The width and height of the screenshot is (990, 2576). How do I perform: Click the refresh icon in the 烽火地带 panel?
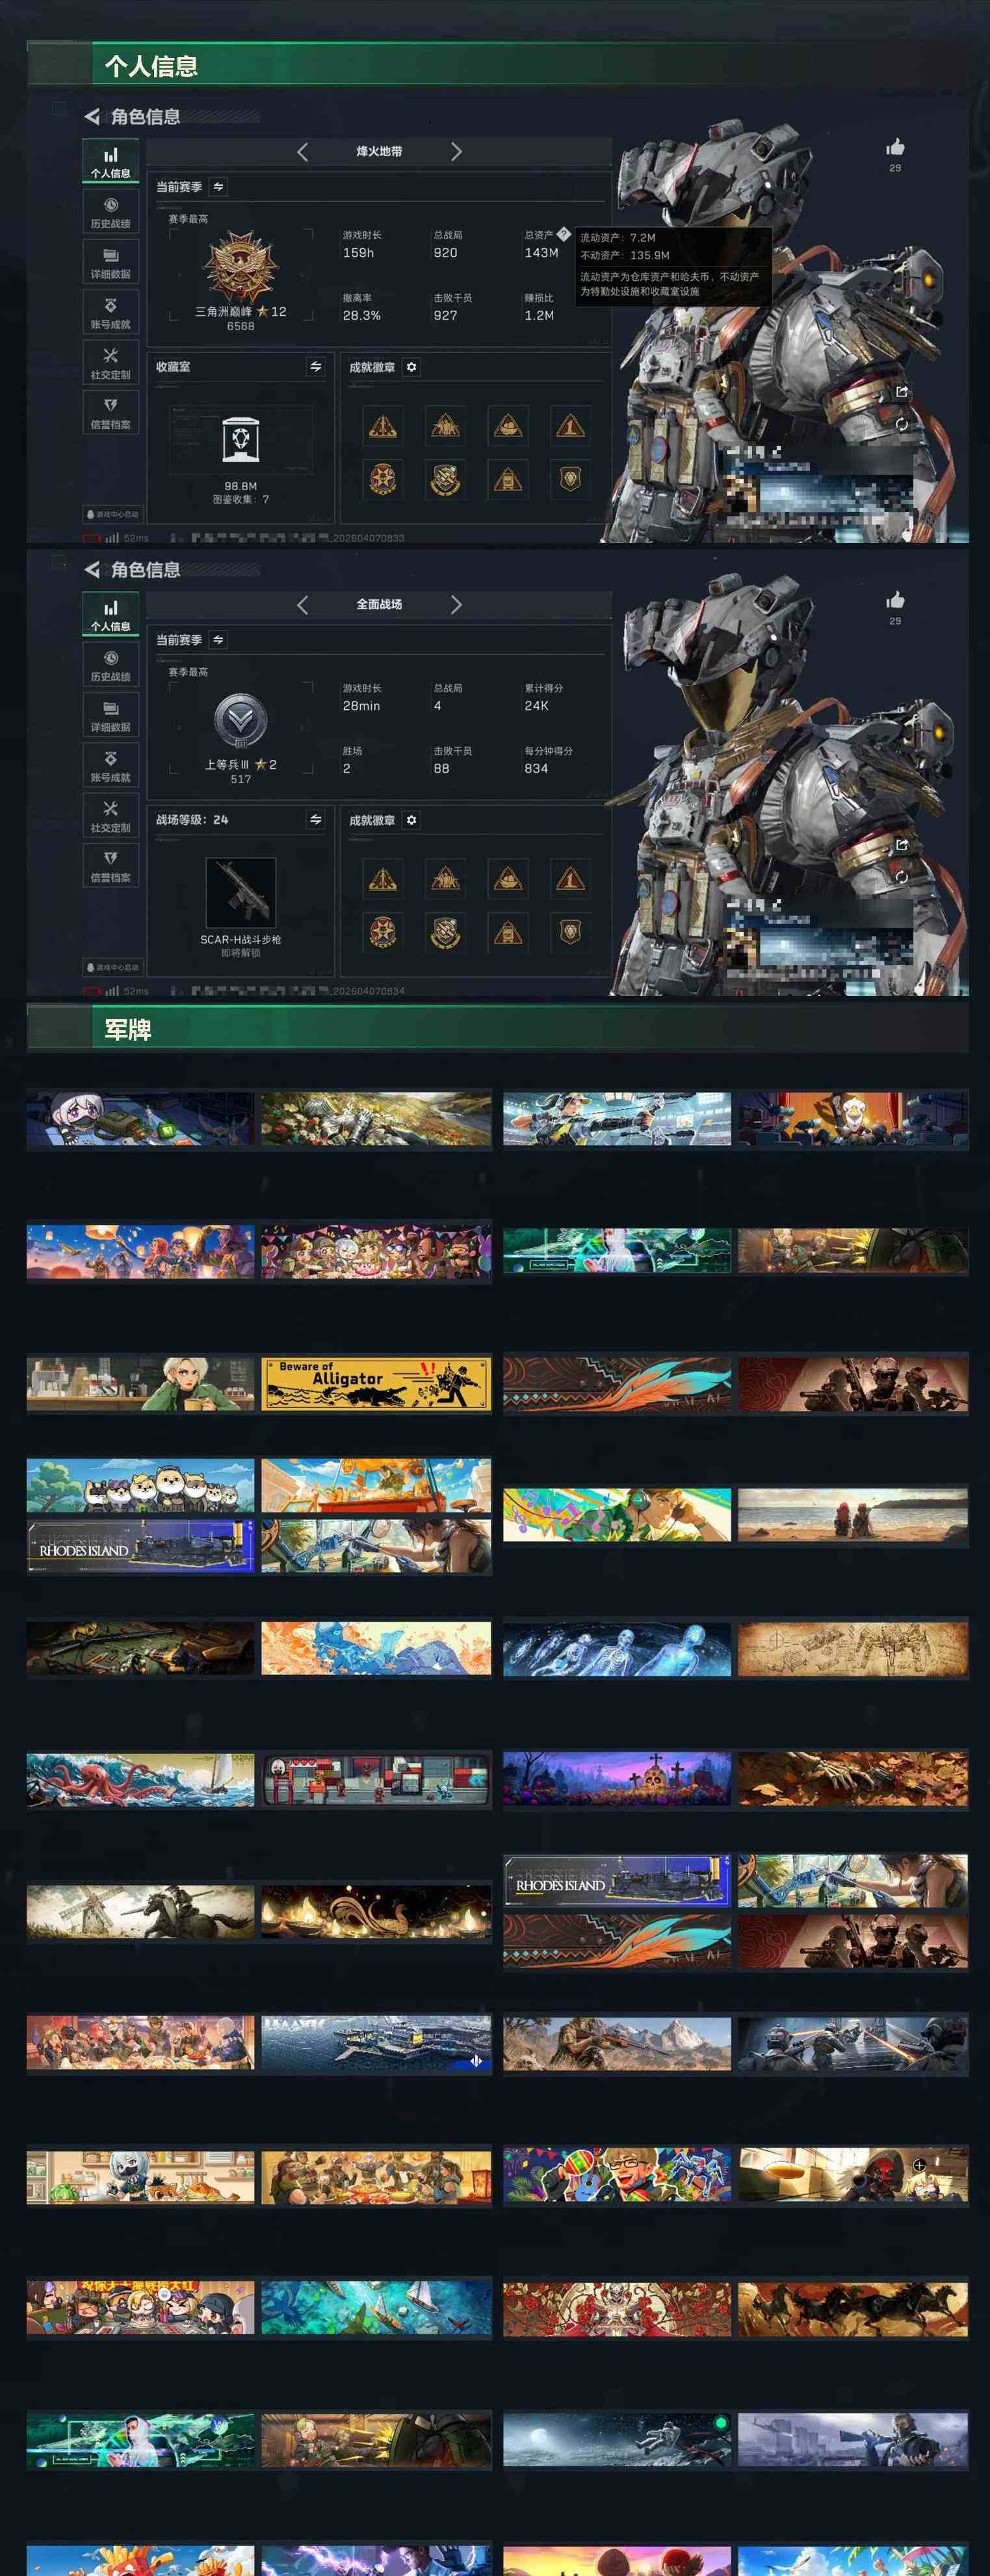tap(901, 424)
